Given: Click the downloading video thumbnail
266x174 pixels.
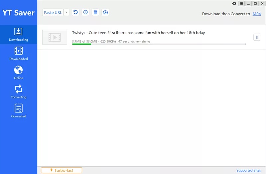Looking at the screenshot, I should pyautogui.click(x=55, y=37).
